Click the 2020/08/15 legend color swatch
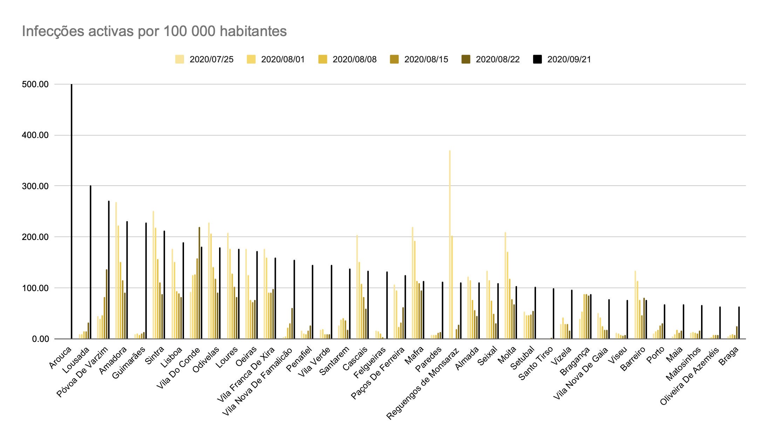The height and width of the screenshot is (440, 768). pos(394,59)
